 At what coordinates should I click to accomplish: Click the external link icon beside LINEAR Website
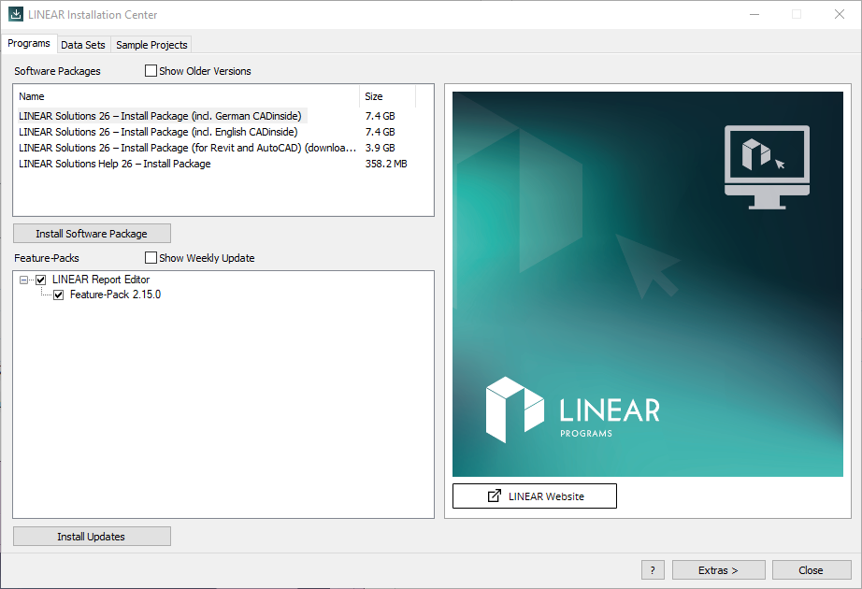[495, 496]
